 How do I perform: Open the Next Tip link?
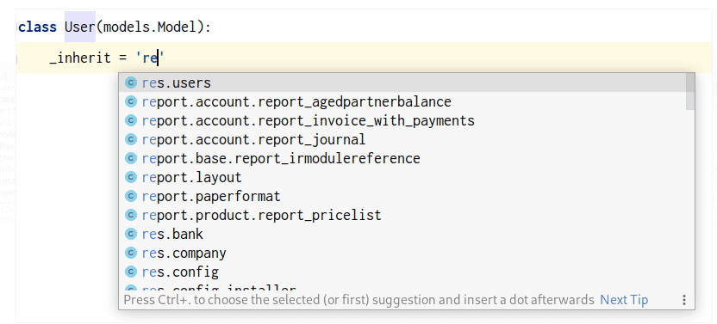coord(624,300)
